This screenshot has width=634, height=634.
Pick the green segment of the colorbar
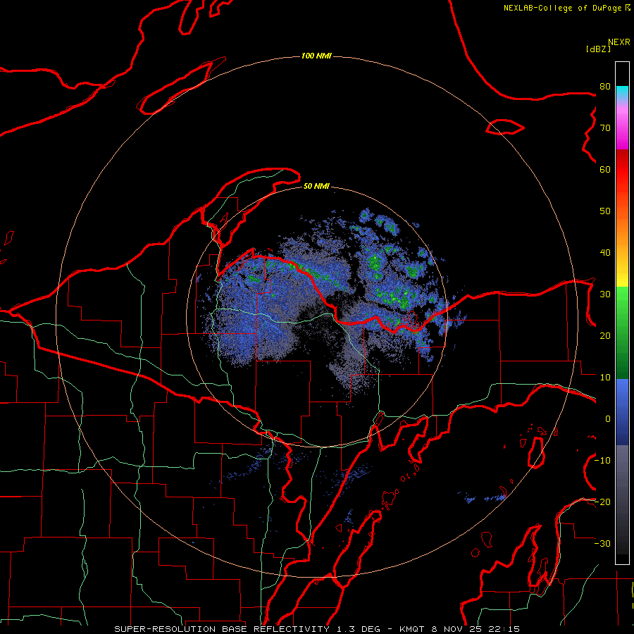(x=622, y=332)
